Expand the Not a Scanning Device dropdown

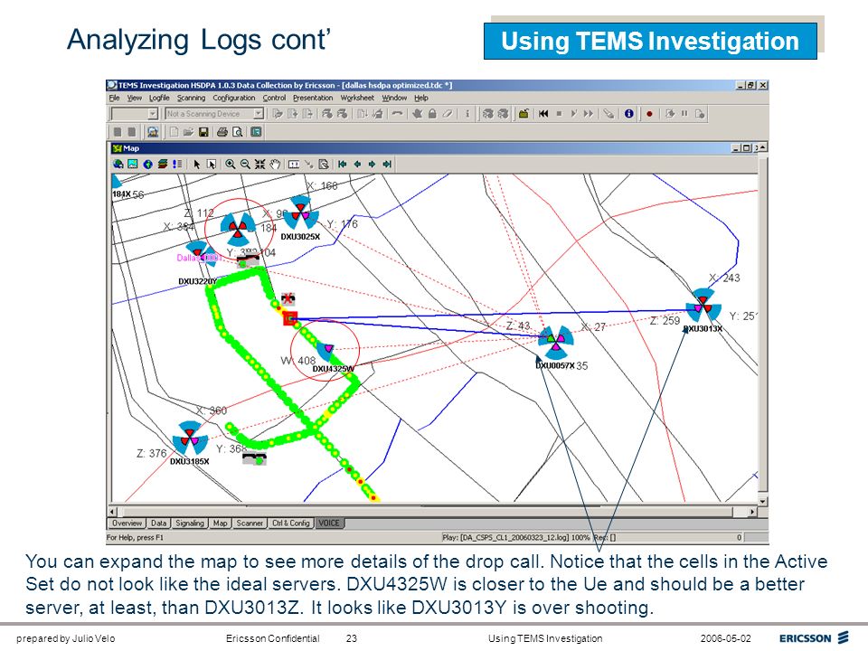pyautogui.click(x=259, y=114)
